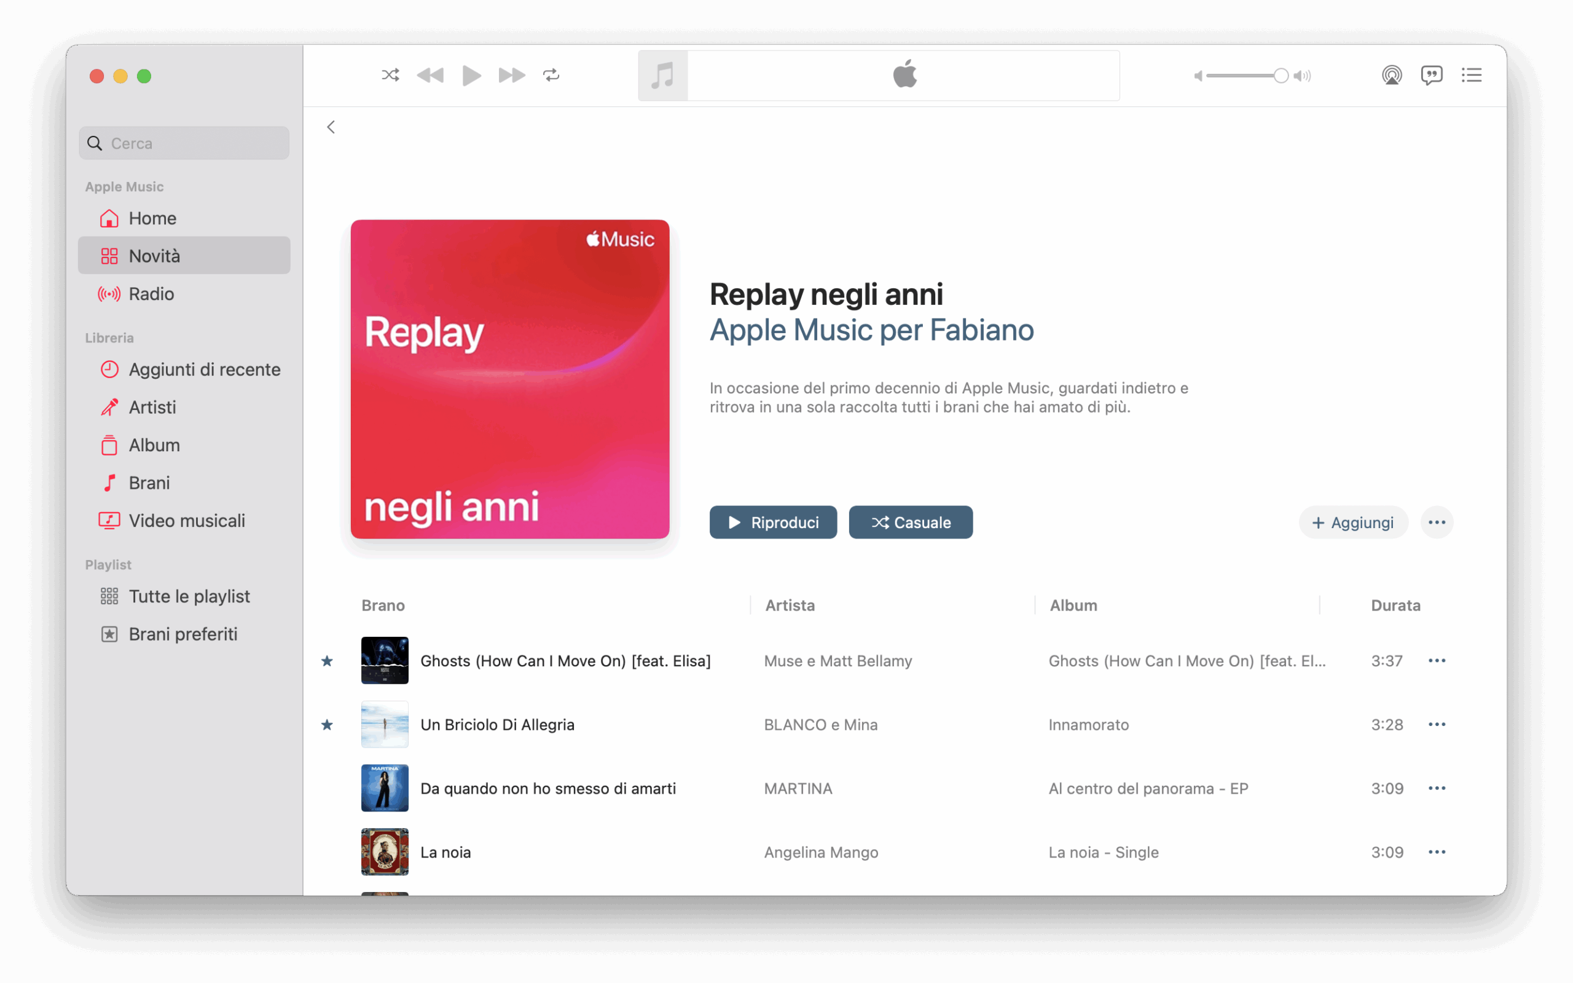Click the max volume speaker icon
This screenshot has height=983, width=1573.
[1302, 76]
